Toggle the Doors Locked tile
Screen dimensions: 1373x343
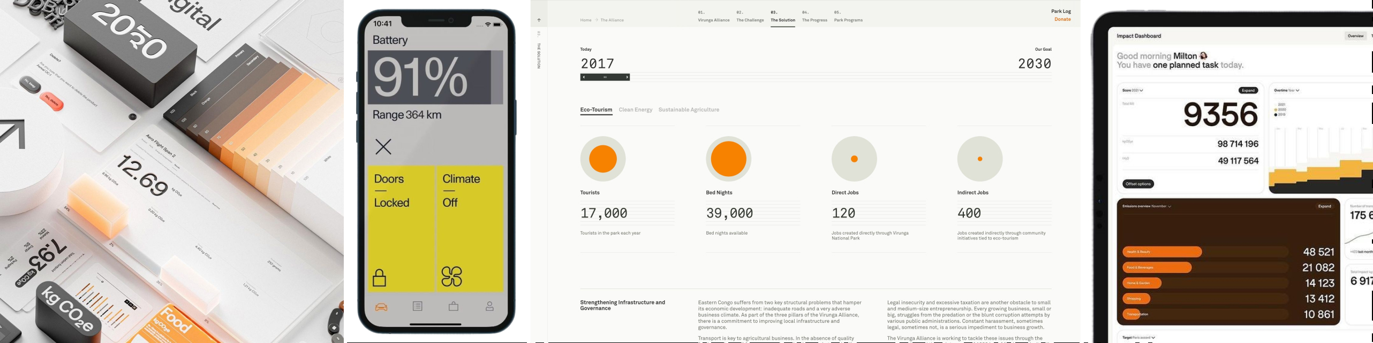(401, 229)
